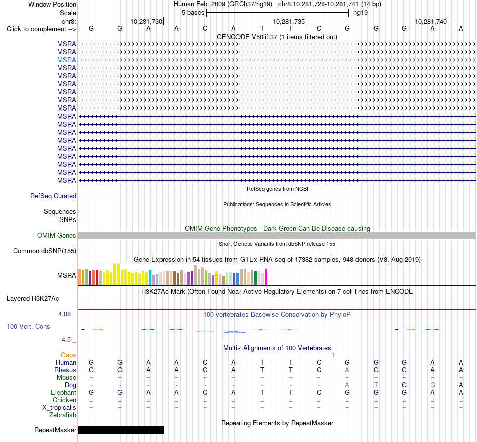
Task: Click the 4.88 upper PhyloP axis value
Action: pyautogui.click(x=64, y=314)
